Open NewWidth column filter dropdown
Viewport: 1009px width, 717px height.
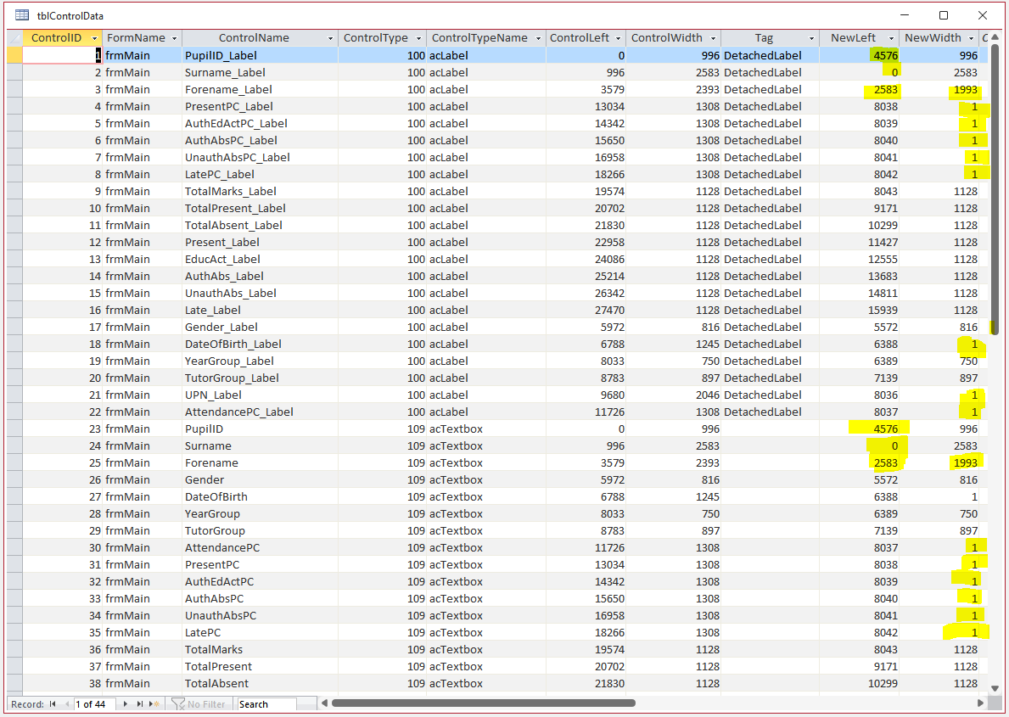coord(971,39)
